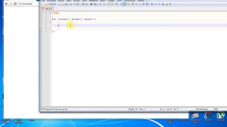Click the browser Reload button
The image size is (227, 127).
pos(15,4)
